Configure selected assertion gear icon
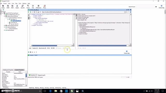Image resolution: width=166 pixels, height=93 pixels. 31,52
